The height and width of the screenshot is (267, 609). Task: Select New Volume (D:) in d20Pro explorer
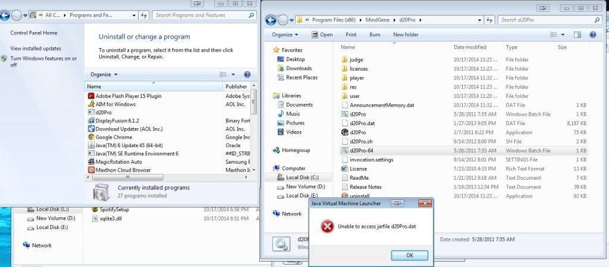click(302, 186)
